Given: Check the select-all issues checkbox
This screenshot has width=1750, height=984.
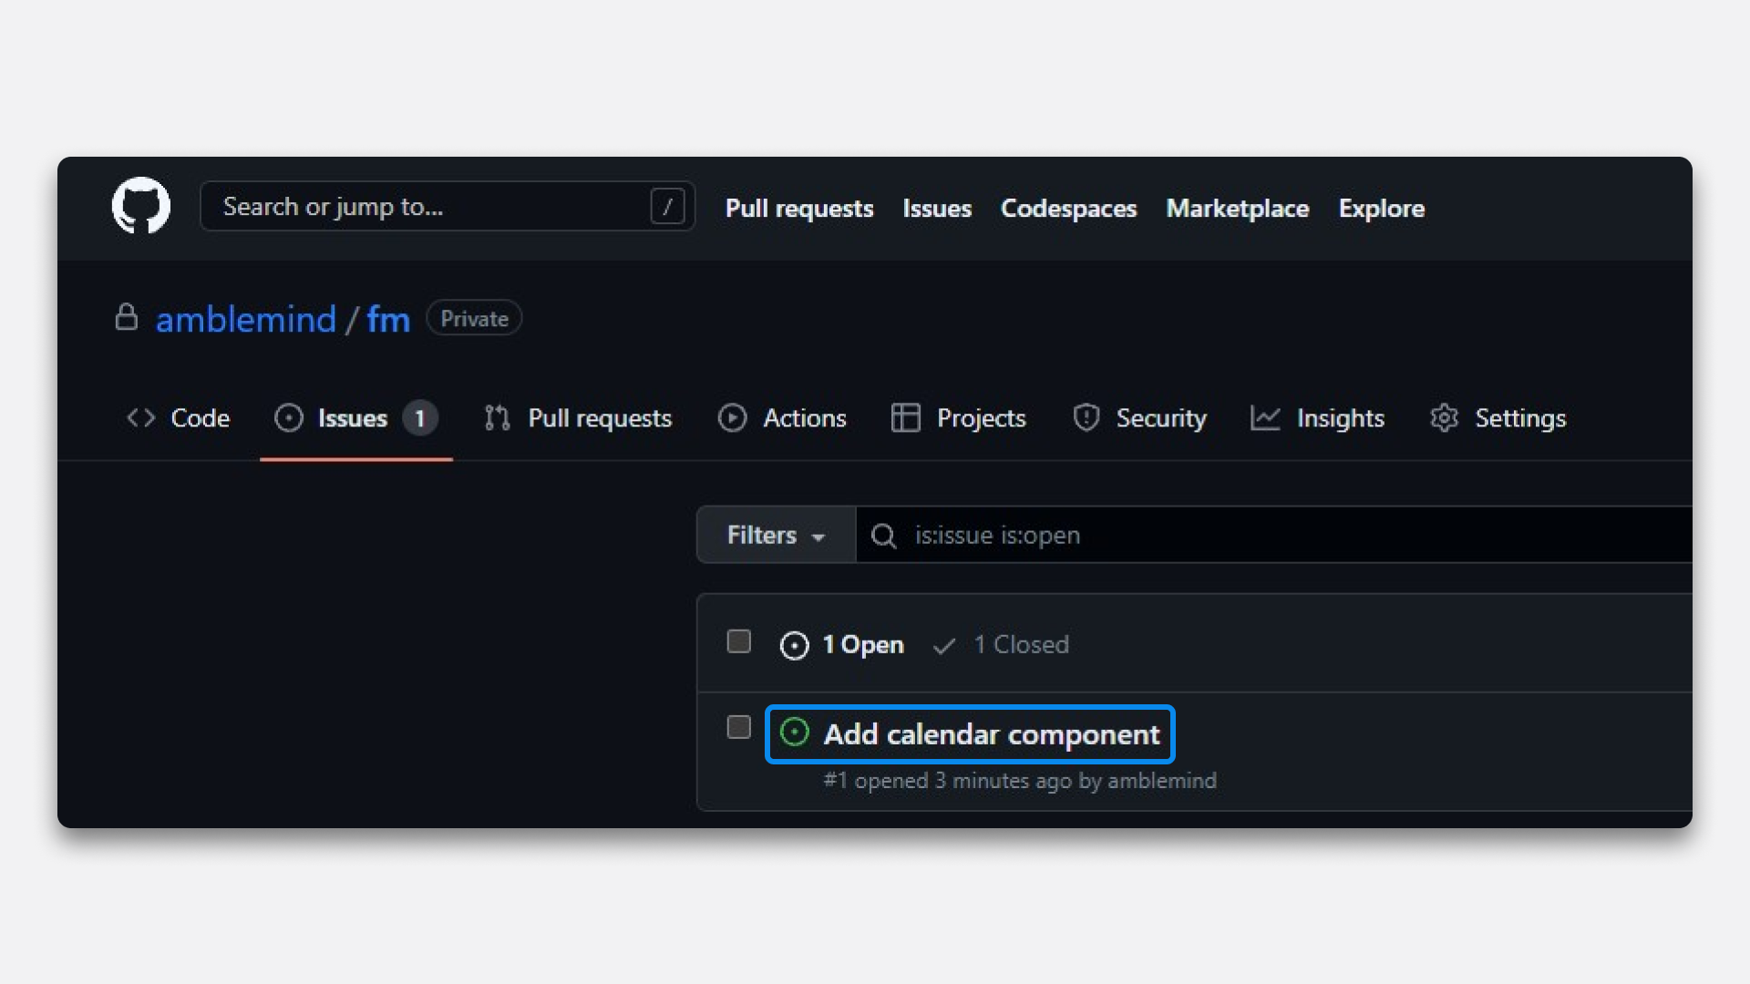Looking at the screenshot, I should coord(738,642).
